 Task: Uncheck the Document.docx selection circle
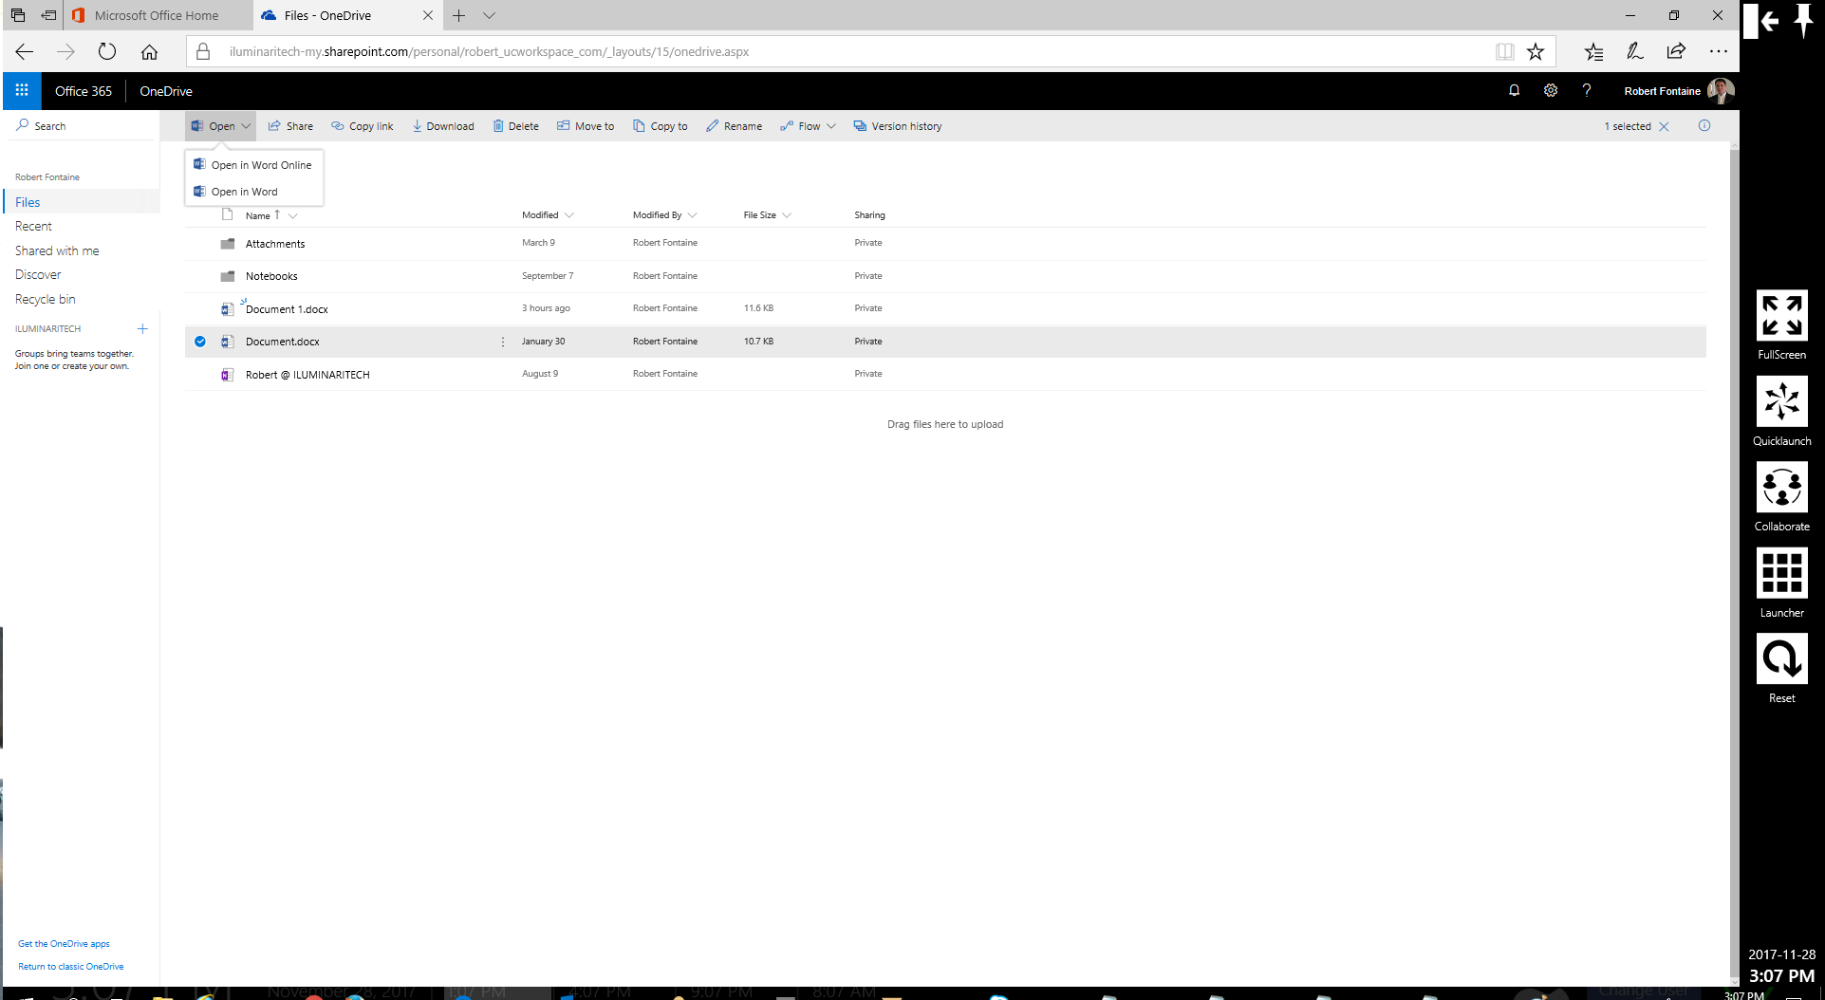(200, 342)
